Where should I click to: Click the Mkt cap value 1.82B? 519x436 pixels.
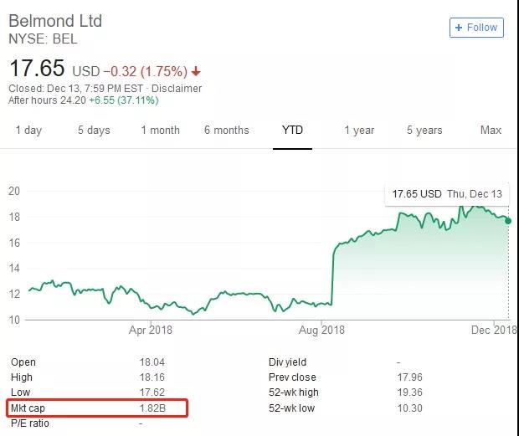tap(152, 408)
